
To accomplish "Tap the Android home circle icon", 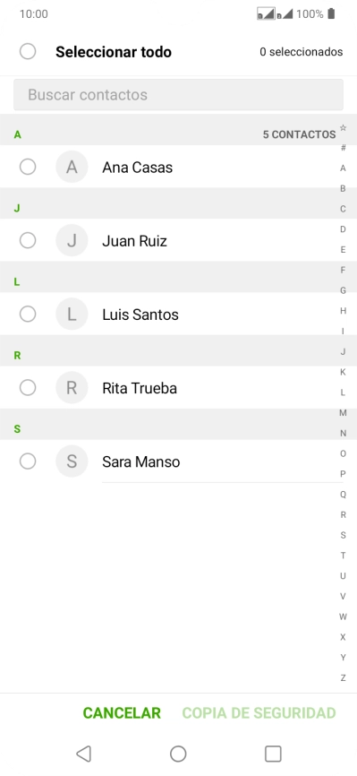I will [x=178, y=754].
